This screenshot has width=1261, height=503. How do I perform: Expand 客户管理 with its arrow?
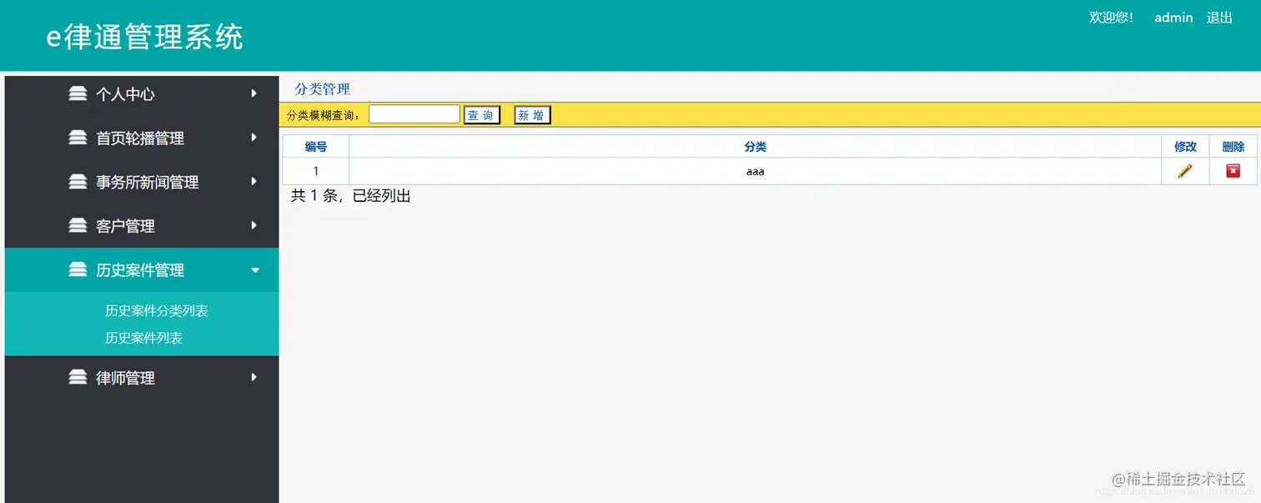point(254,225)
